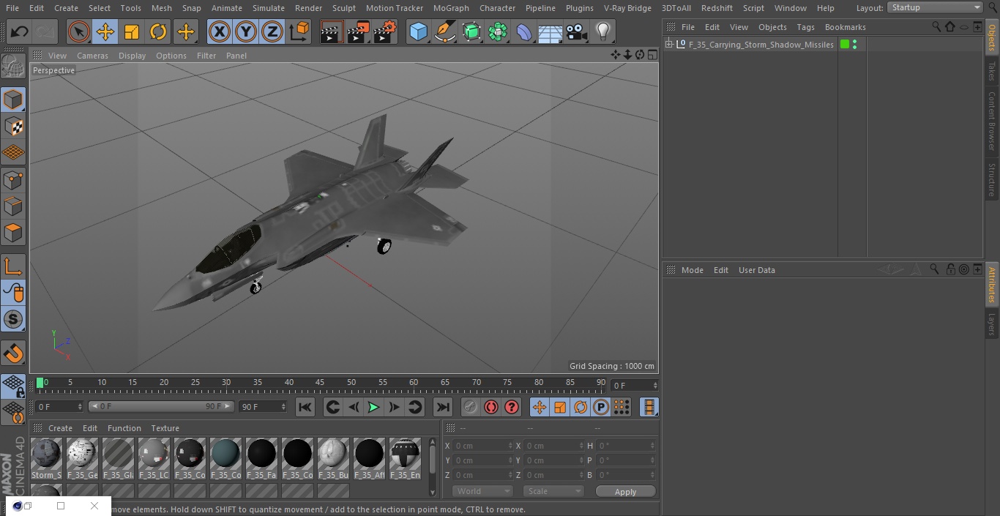
Task: Enable Edges mode
Action: coord(13,206)
